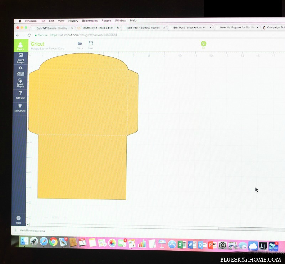This screenshot has width=285, height=264.
Task: Open the Insert Images panel
Action: pyautogui.click(x=21, y=58)
